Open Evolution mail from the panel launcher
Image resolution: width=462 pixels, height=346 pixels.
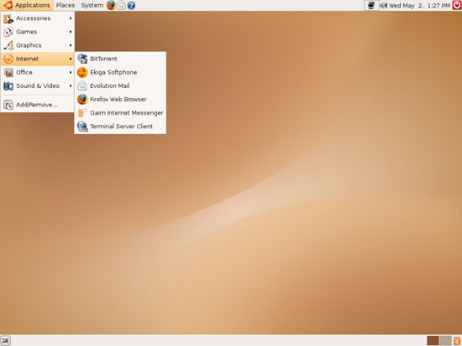pos(122,5)
